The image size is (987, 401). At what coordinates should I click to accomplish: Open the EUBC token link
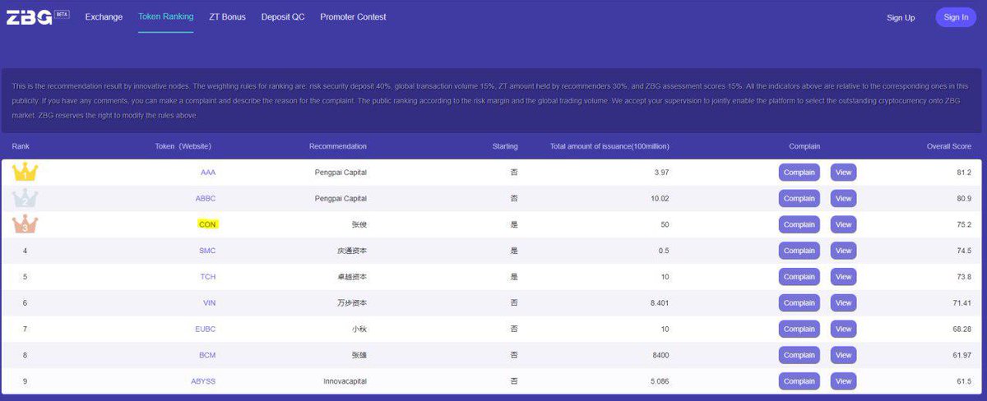[206, 329]
